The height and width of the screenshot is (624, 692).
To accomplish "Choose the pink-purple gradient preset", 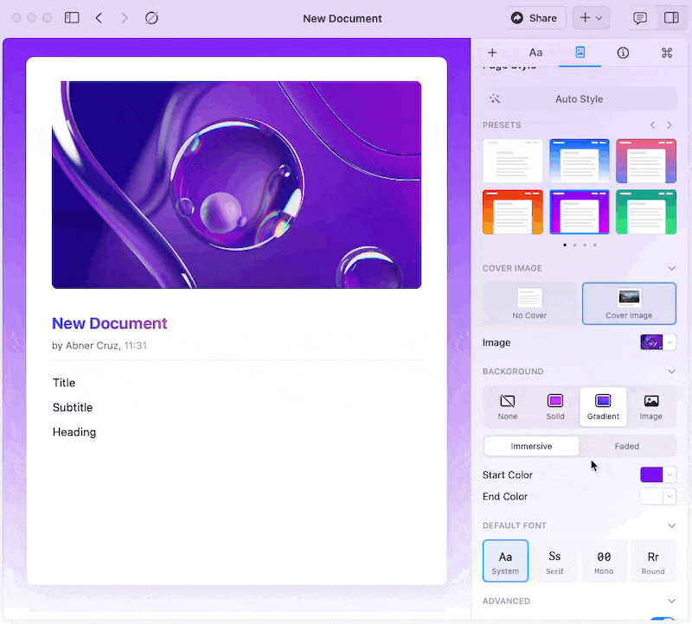I will pyautogui.click(x=645, y=161).
